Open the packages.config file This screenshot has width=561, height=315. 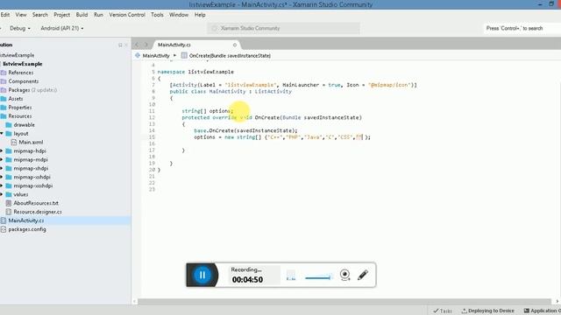point(27,229)
